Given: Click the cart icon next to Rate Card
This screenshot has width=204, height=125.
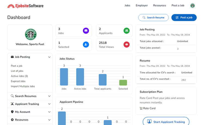Looking at the screenshot, I should coord(141,108).
